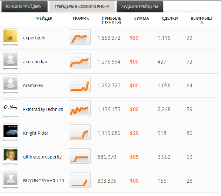The height and width of the screenshot is (196, 221).
Task: Click mamakFx's default profile avatar
Action: click(x=10, y=84)
